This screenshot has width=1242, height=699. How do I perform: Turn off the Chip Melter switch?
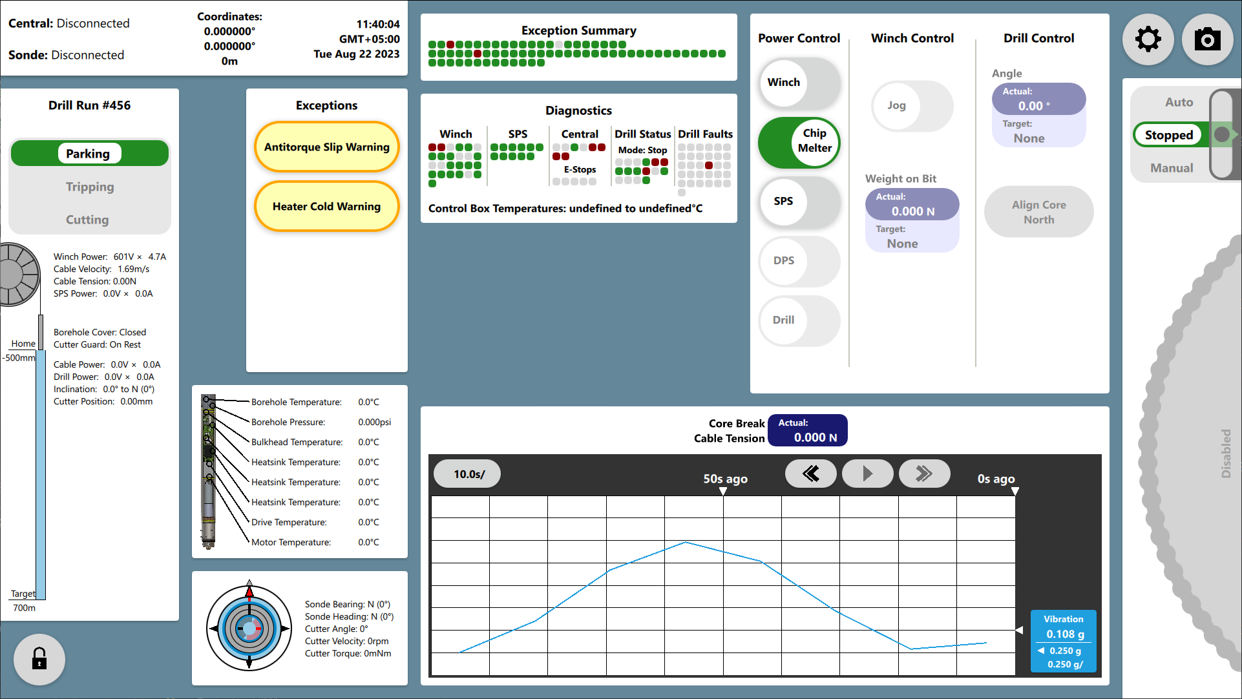799,142
